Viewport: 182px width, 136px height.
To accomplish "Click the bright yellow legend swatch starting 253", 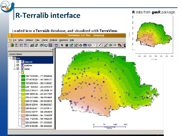I will point(23,97).
